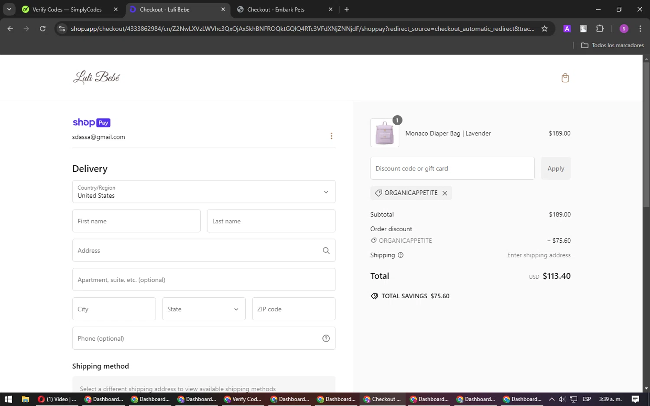650x406 pixels.
Task: Show the shipping info help icon
Action: point(400,255)
